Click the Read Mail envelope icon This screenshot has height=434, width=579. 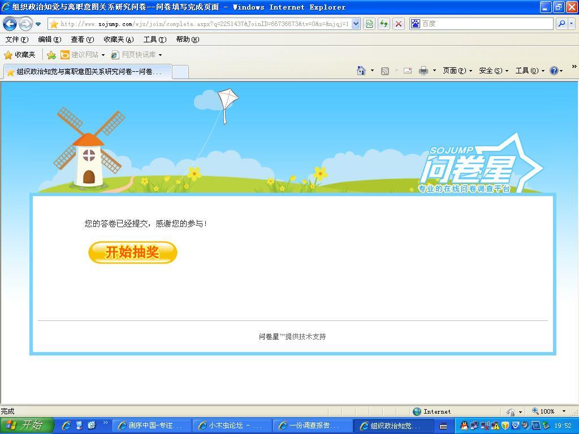click(407, 71)
